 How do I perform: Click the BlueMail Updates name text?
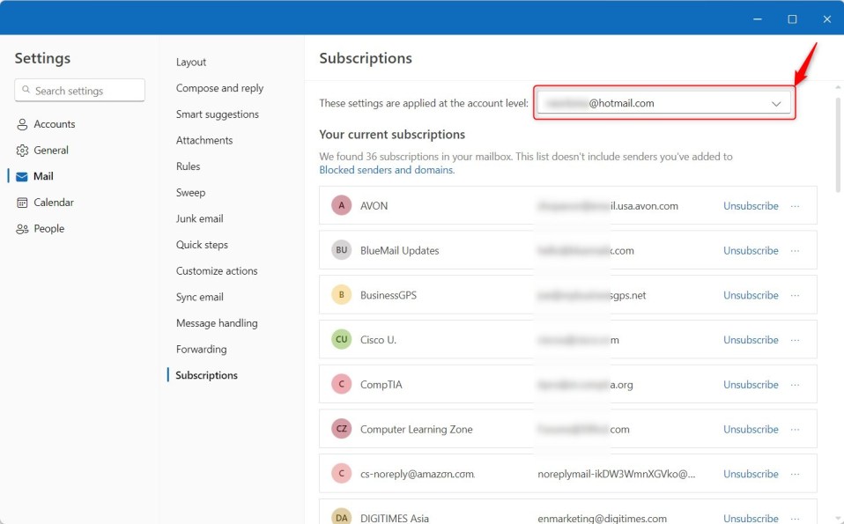coord(400,251)
